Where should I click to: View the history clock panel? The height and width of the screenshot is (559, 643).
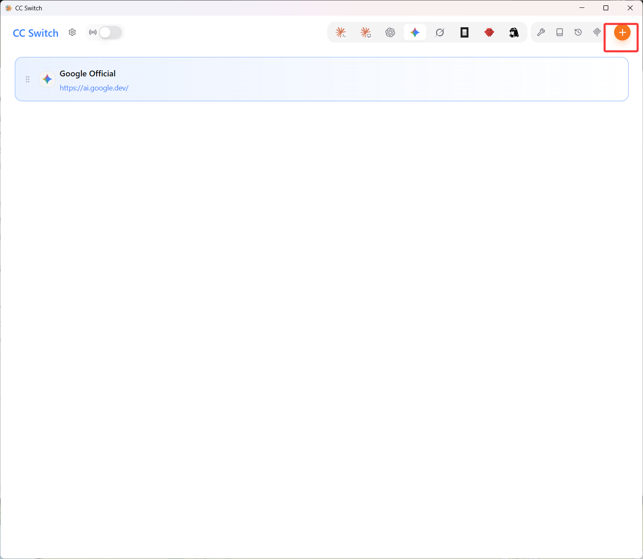point(578,32)
